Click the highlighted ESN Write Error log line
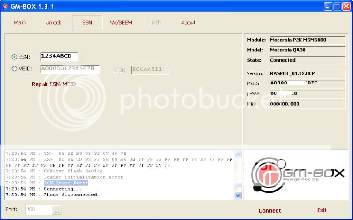This screenshot has width=353, height=220. tap(66, 183)
